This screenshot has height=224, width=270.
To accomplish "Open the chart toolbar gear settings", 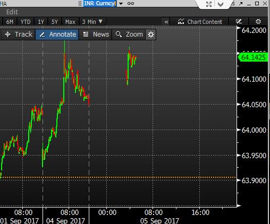I will [x=151, y=35].
